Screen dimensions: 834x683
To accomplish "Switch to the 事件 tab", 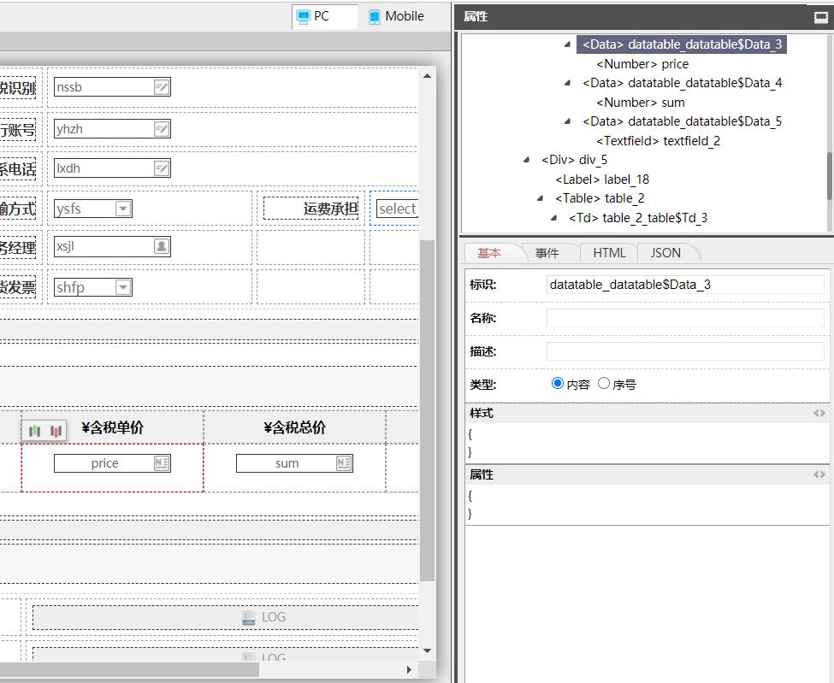I will click(547, 253).
